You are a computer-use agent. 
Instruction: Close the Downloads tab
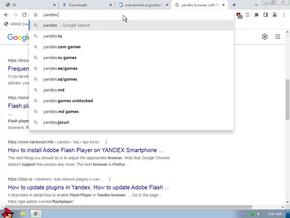point(111,5)
